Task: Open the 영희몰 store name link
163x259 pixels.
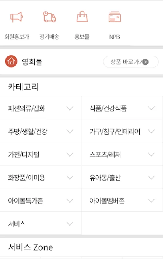Action: click(x=32, y=62)
